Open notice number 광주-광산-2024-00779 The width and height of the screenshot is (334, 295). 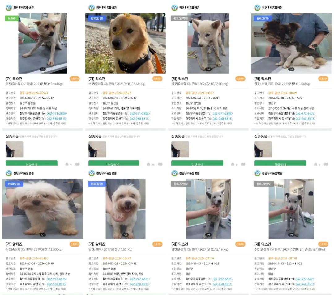tap(199, 259)
